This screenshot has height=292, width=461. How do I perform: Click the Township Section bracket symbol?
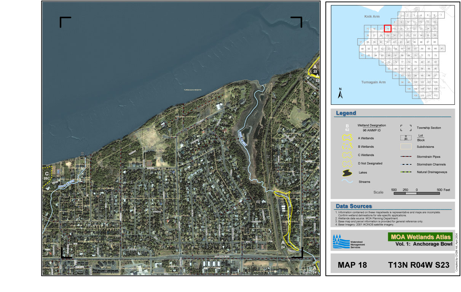[405, 128]
